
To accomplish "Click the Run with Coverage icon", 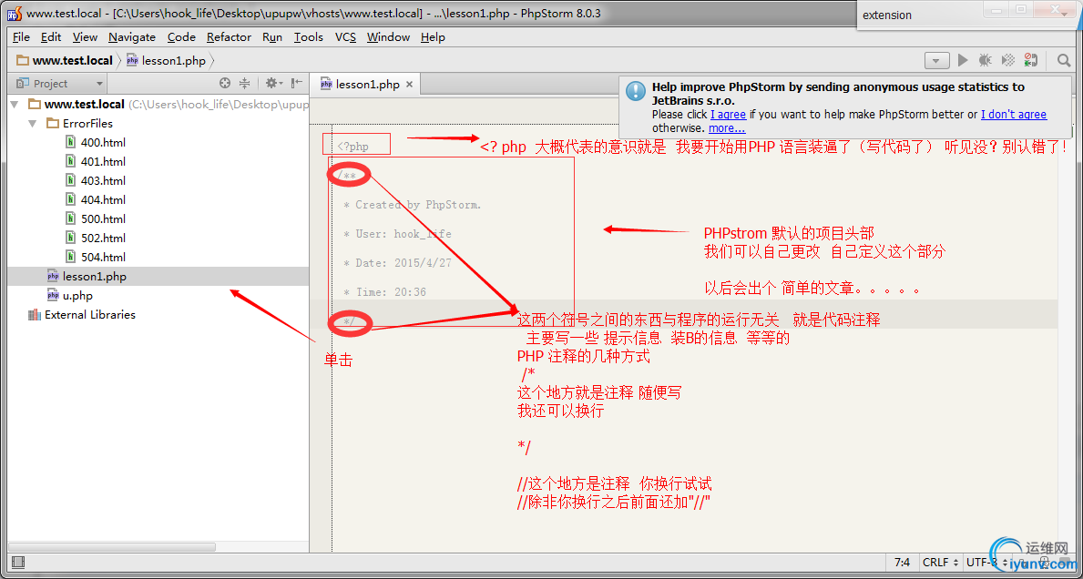I will 1007,61.
